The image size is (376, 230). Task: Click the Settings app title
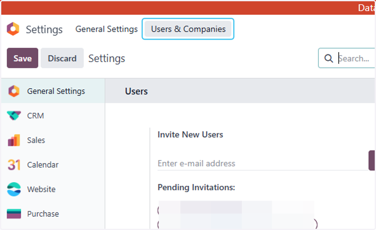point(44,30)
